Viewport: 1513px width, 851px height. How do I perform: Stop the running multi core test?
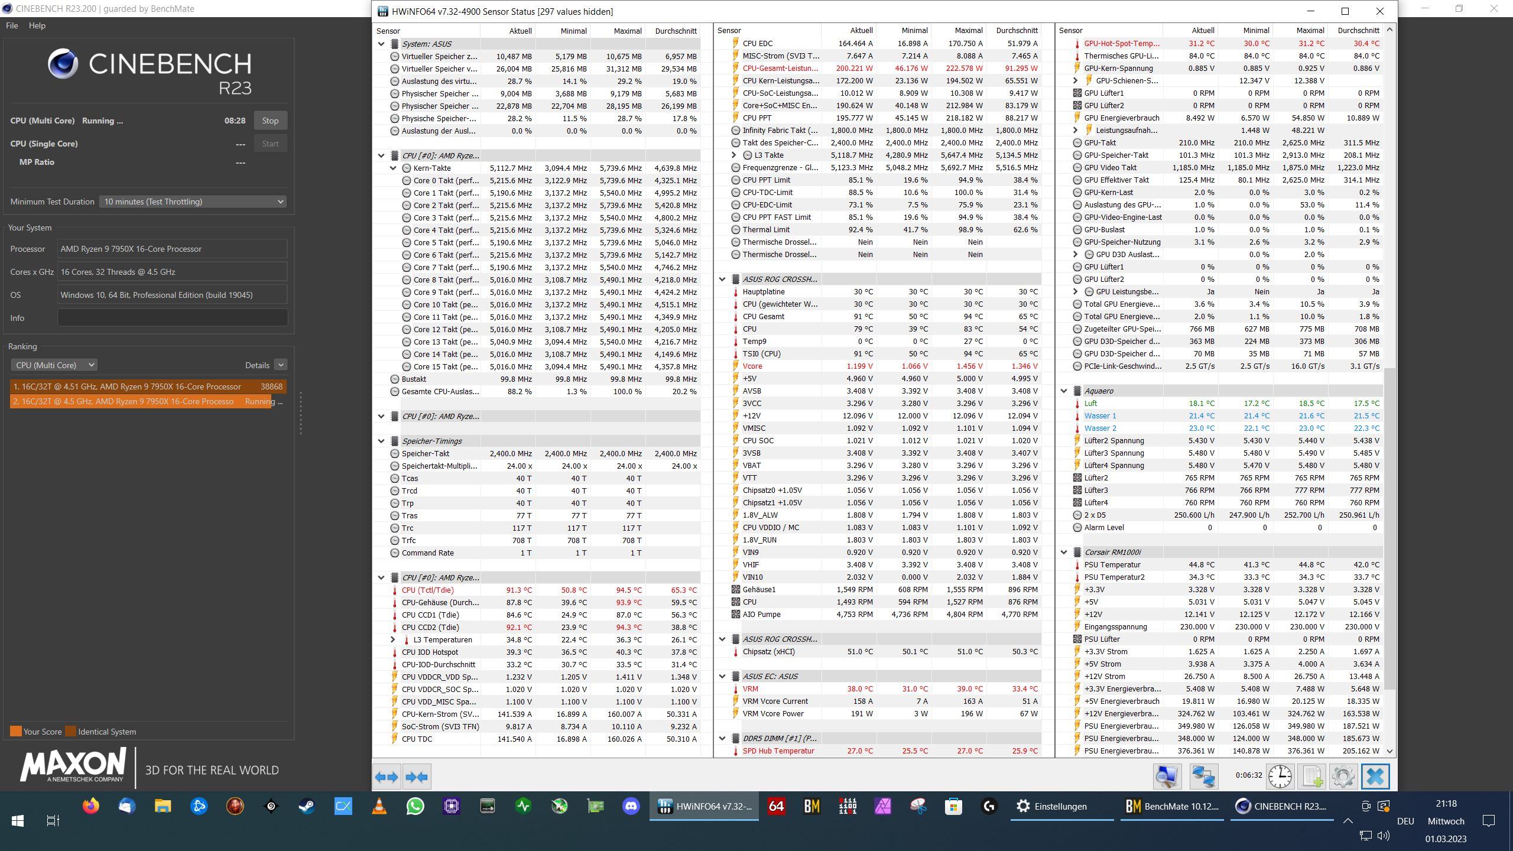pos(270,121)
